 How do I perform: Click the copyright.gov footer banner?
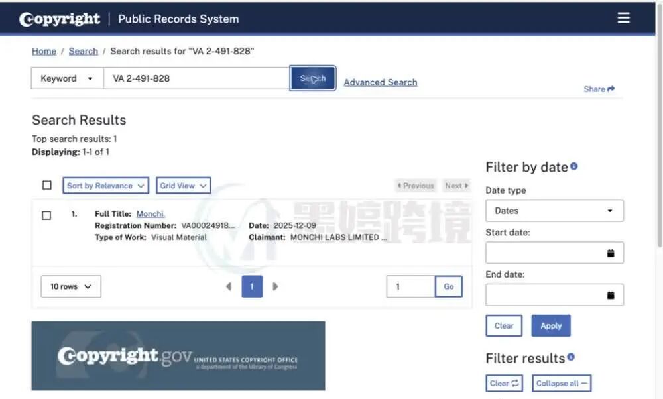[x=178, y=356]
